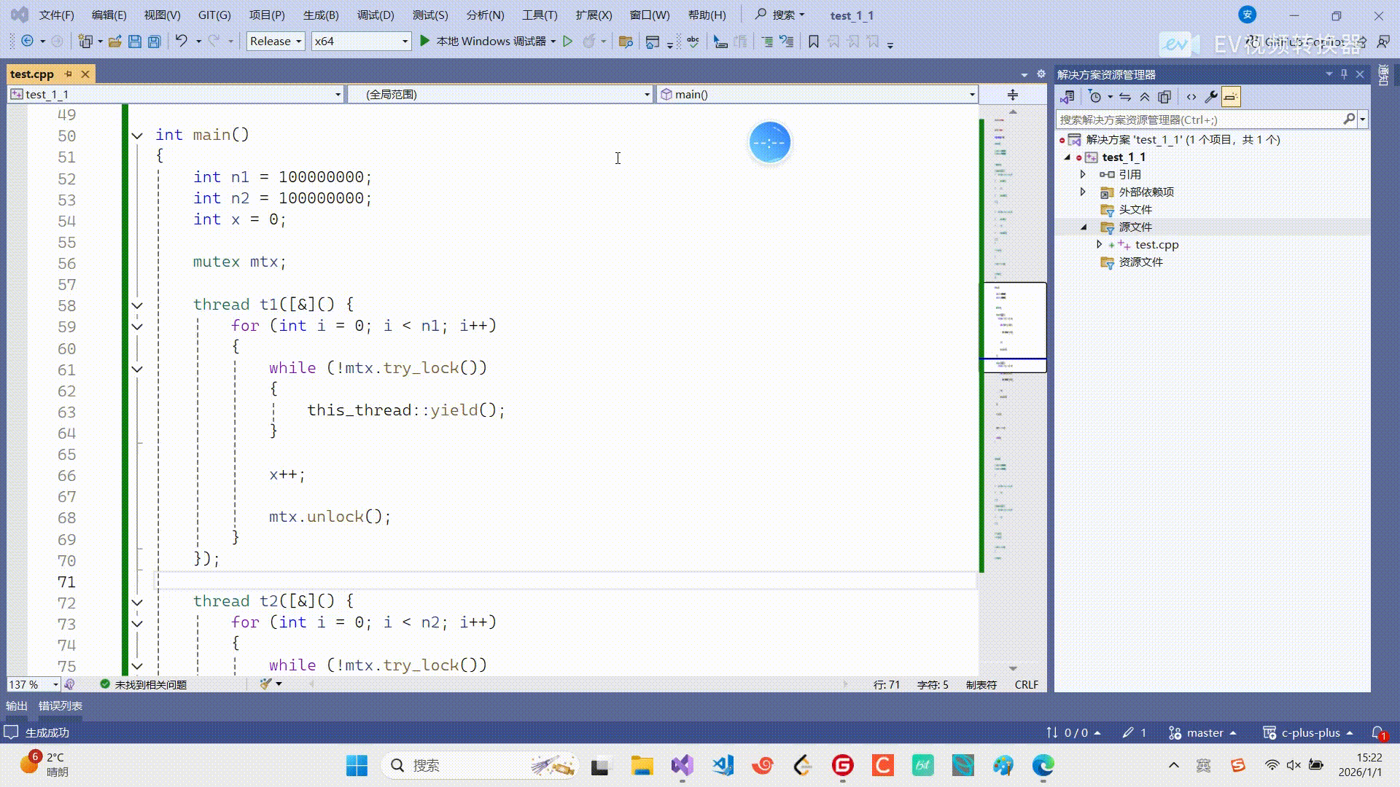Open the Release configuration dropdown
The width and height of the screenshot is (1400, 787).
tap(276, 42)
